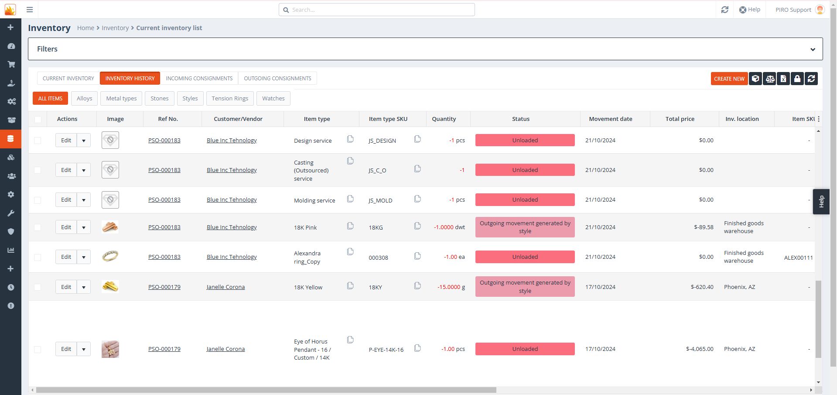Screen dimensions: 837x395
Task: Tick the checkbox for Design service row
Action: [x=38, y=141]
